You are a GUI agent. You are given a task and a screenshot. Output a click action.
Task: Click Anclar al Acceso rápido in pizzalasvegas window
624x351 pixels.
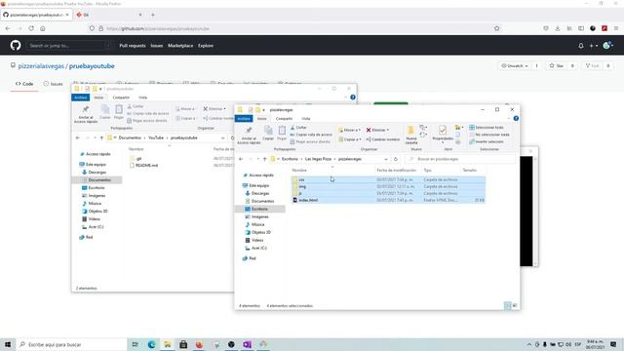tap(249, 136)
